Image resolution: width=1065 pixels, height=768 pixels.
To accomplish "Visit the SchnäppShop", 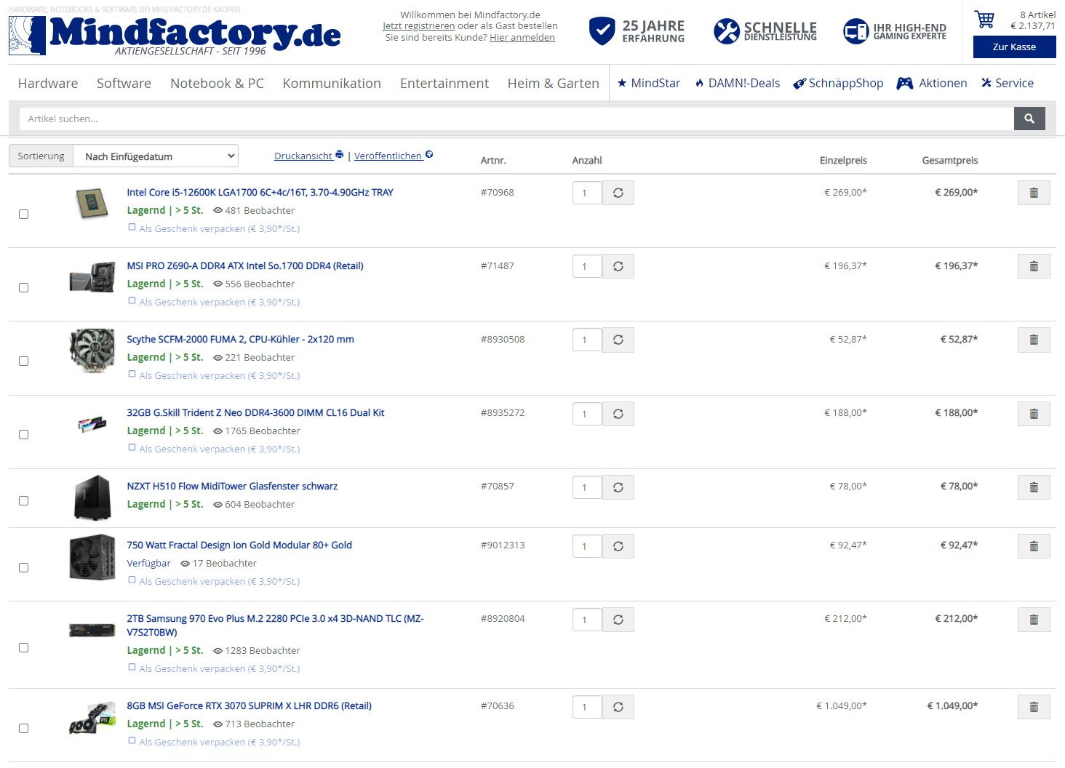I will (838, 83).
